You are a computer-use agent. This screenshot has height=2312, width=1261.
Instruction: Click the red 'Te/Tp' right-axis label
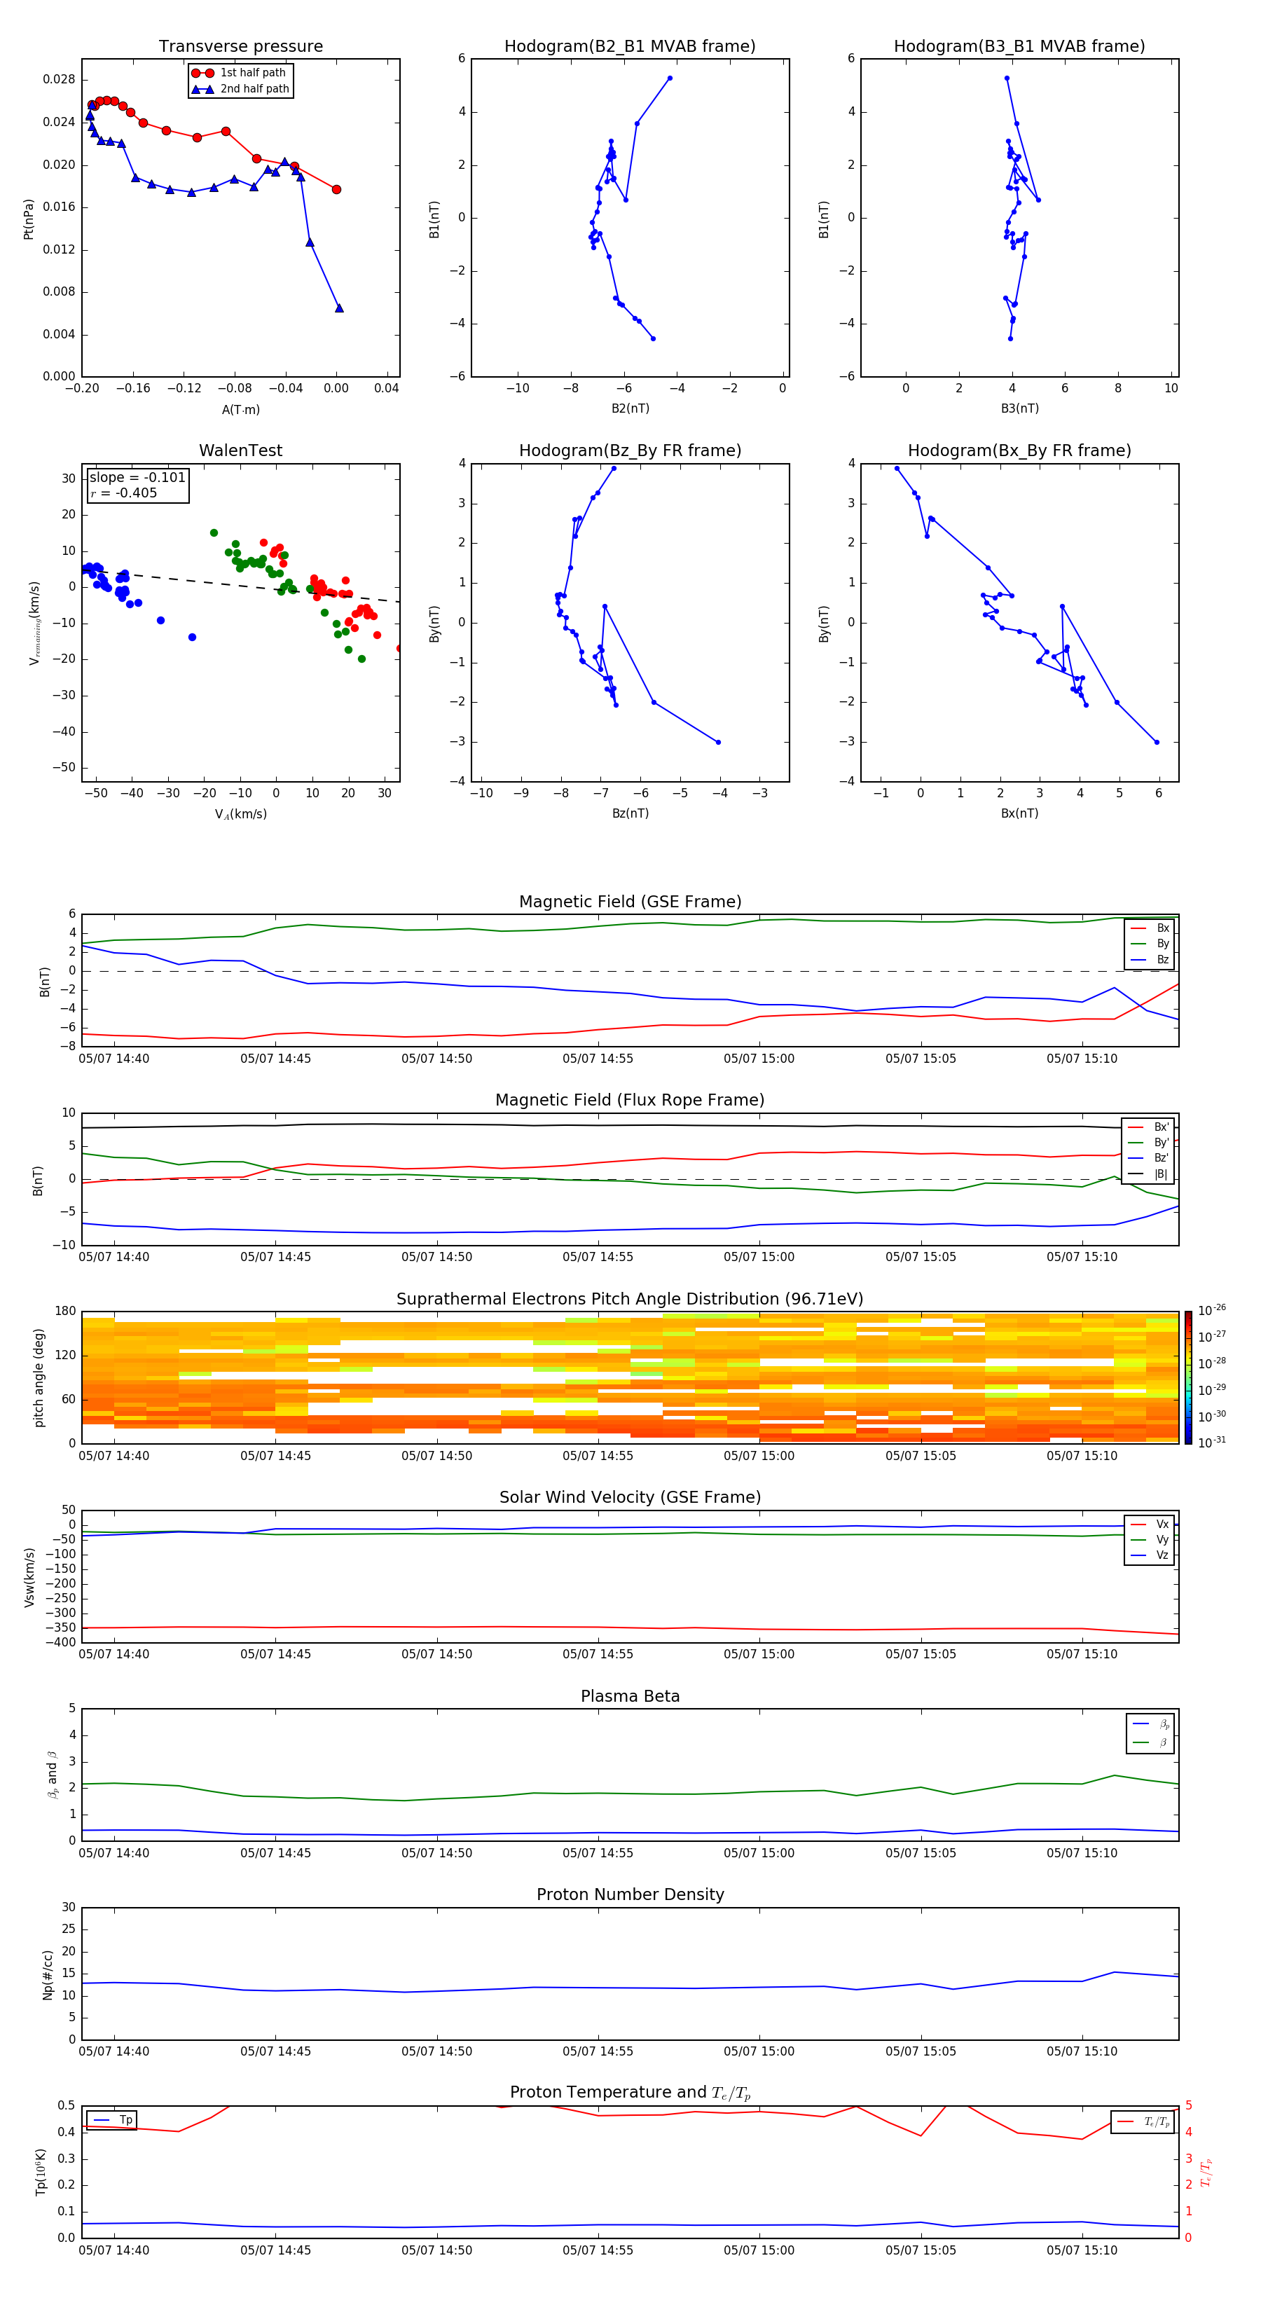(x=1206, y=2172)
